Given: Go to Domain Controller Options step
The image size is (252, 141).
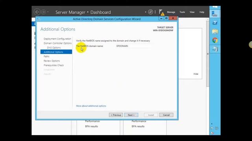Looking at the screenshot, I should coord(57,43).
